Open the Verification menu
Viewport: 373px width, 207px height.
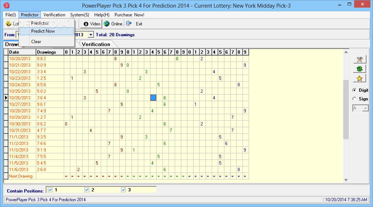(x=54, y=15)
